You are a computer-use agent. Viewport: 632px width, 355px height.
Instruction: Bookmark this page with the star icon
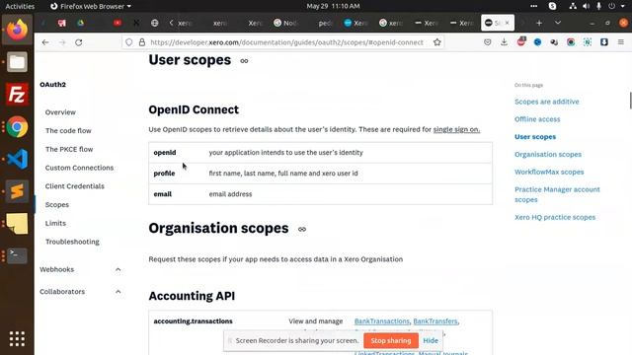[x=436, y=42]
